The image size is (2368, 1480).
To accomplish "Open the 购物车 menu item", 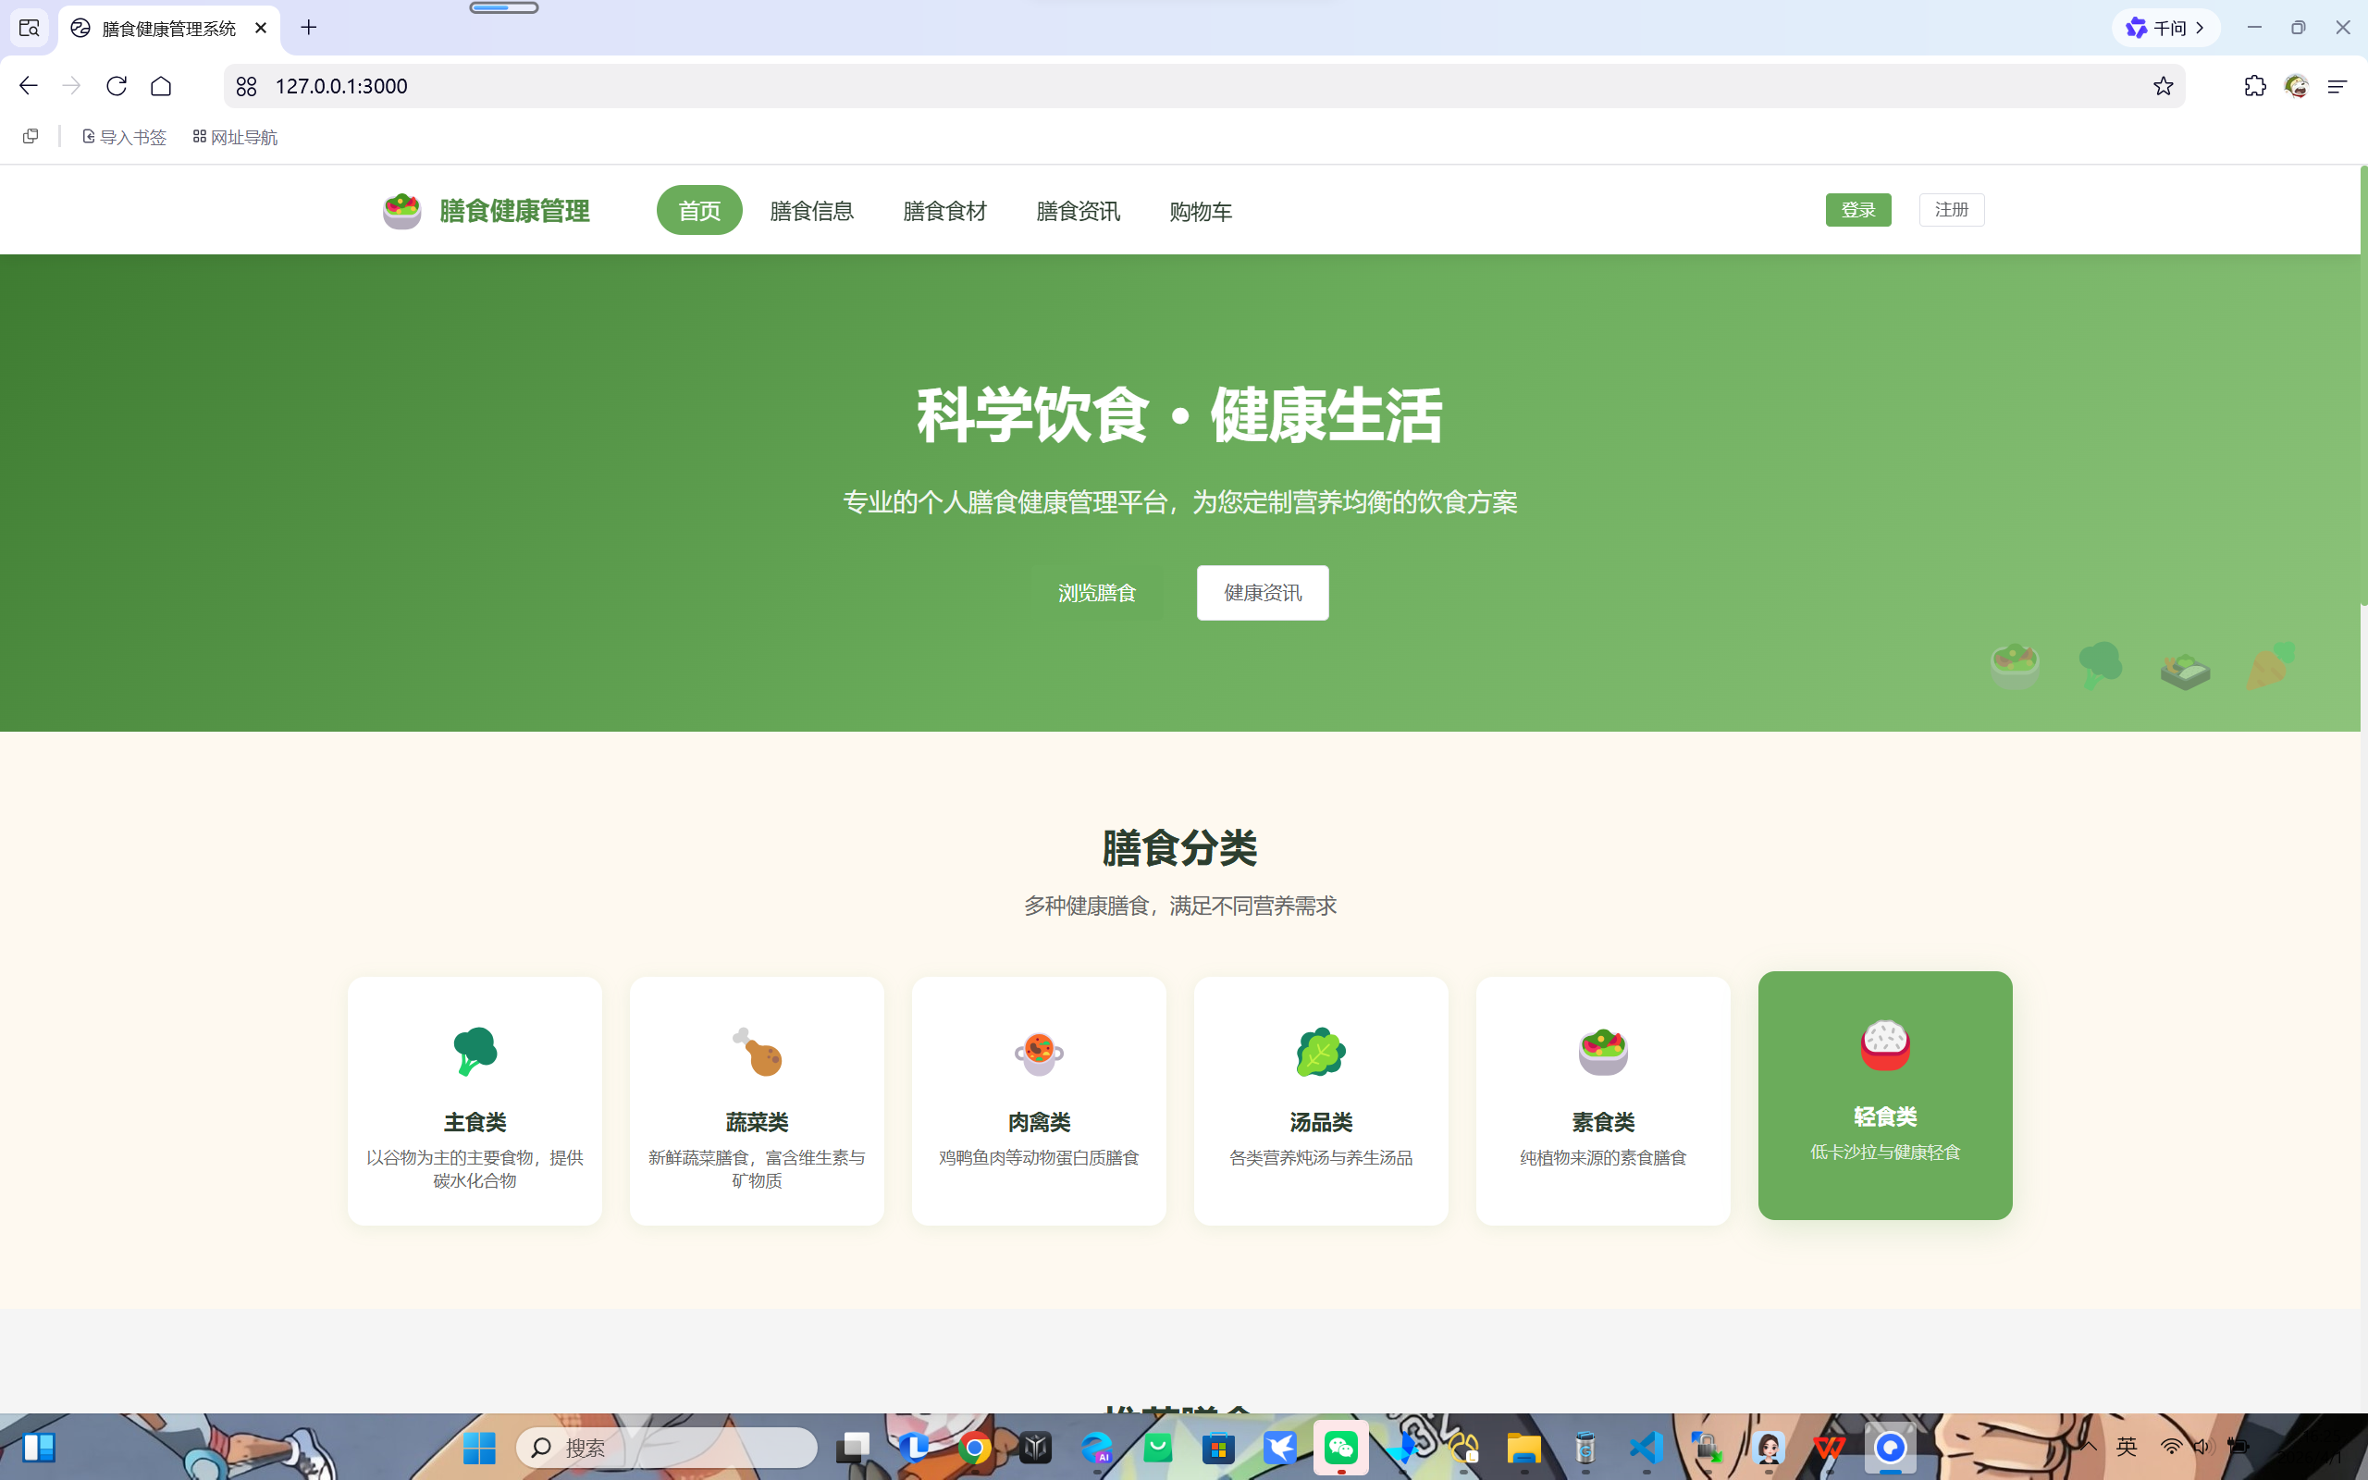I will click(1200, 211).
